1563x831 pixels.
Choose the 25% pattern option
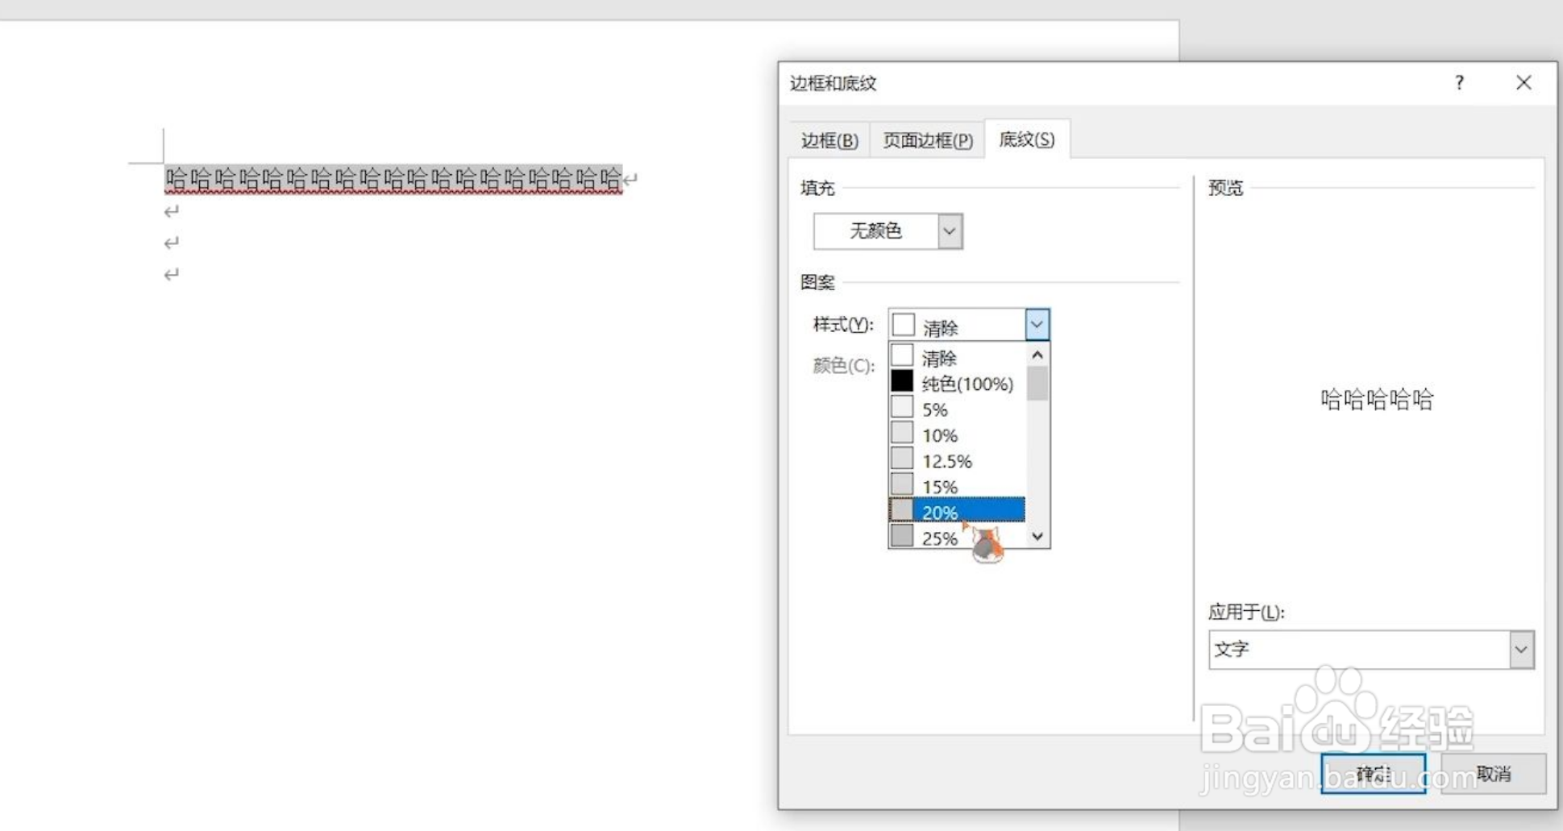coord(958,537)
